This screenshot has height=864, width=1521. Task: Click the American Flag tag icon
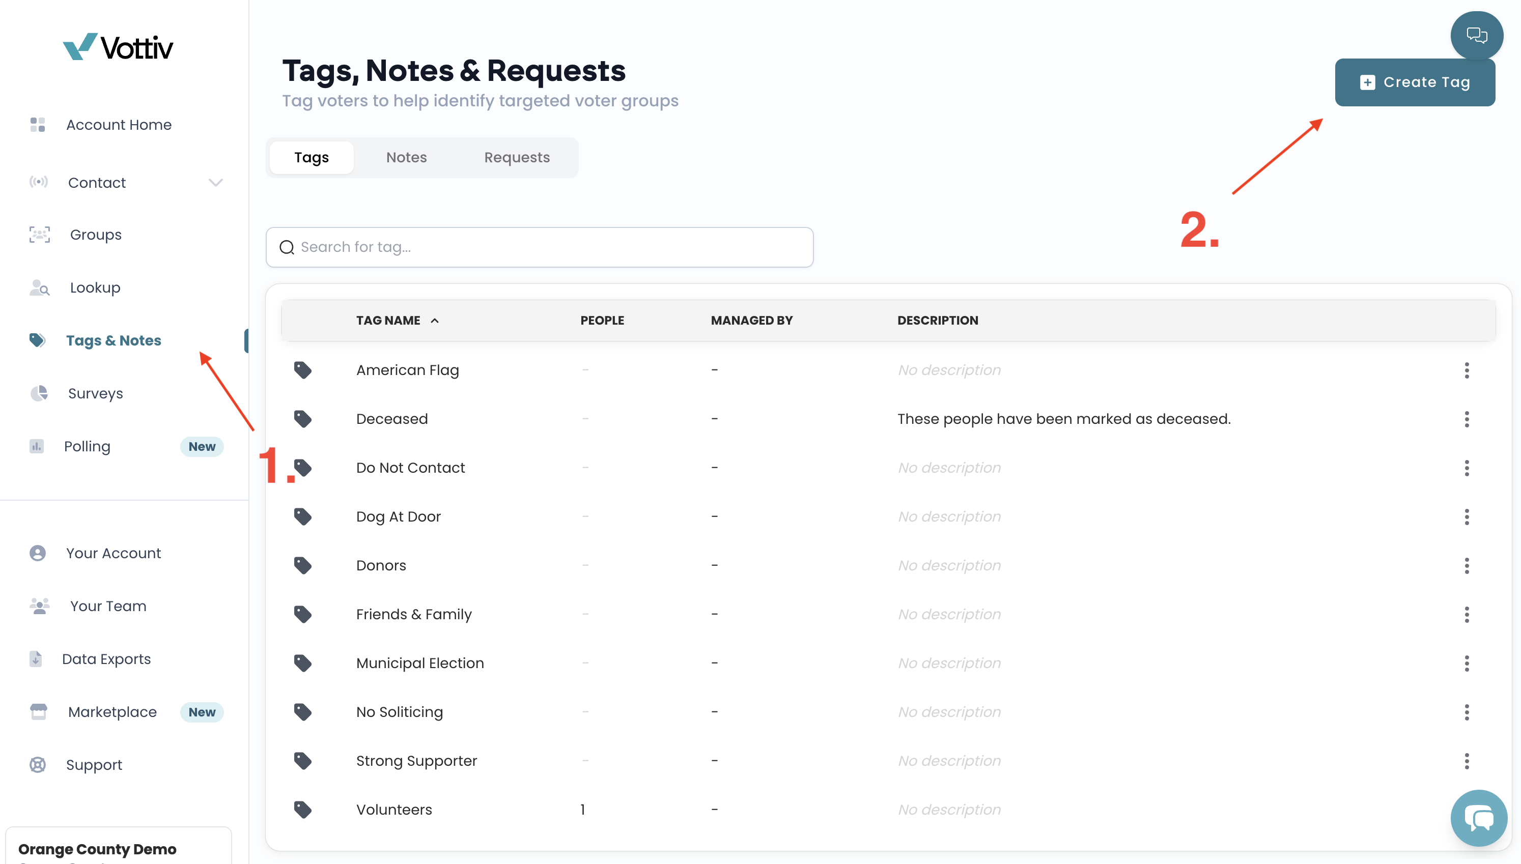pos(303,370)
